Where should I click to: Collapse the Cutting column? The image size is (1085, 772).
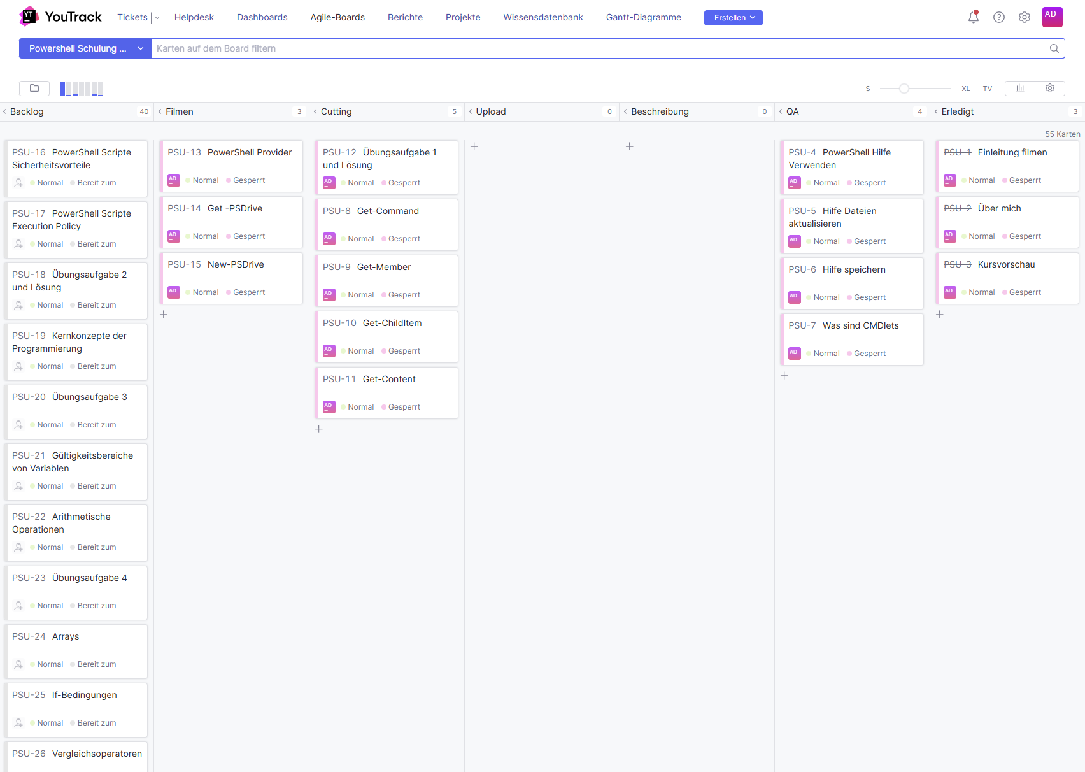316,111
